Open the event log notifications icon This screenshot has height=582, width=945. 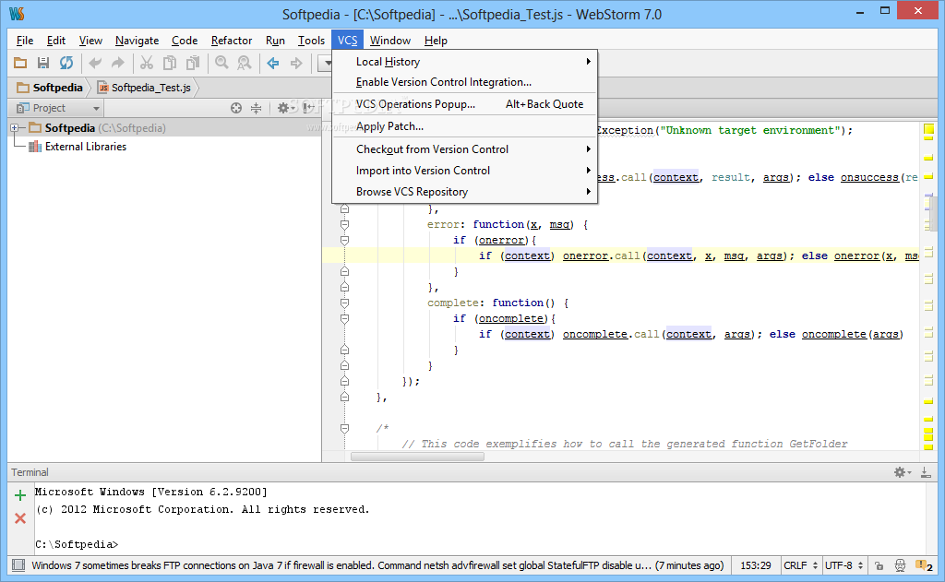tap(924, 565)
